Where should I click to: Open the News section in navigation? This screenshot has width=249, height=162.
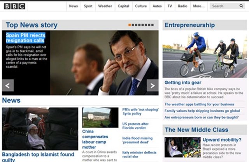74,6
